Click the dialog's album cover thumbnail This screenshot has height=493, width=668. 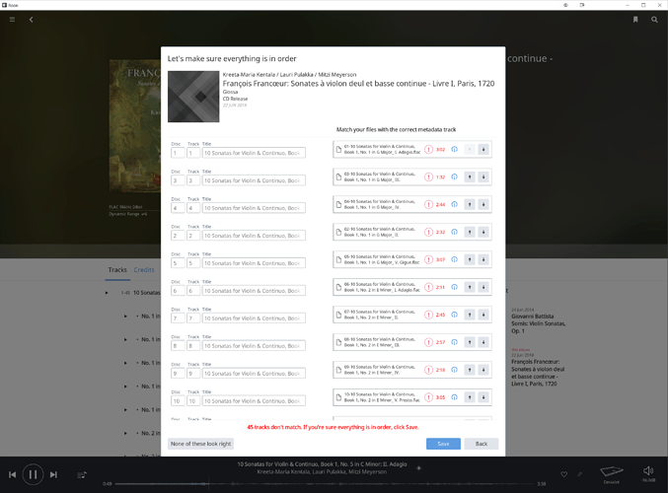tap(193, 97)
